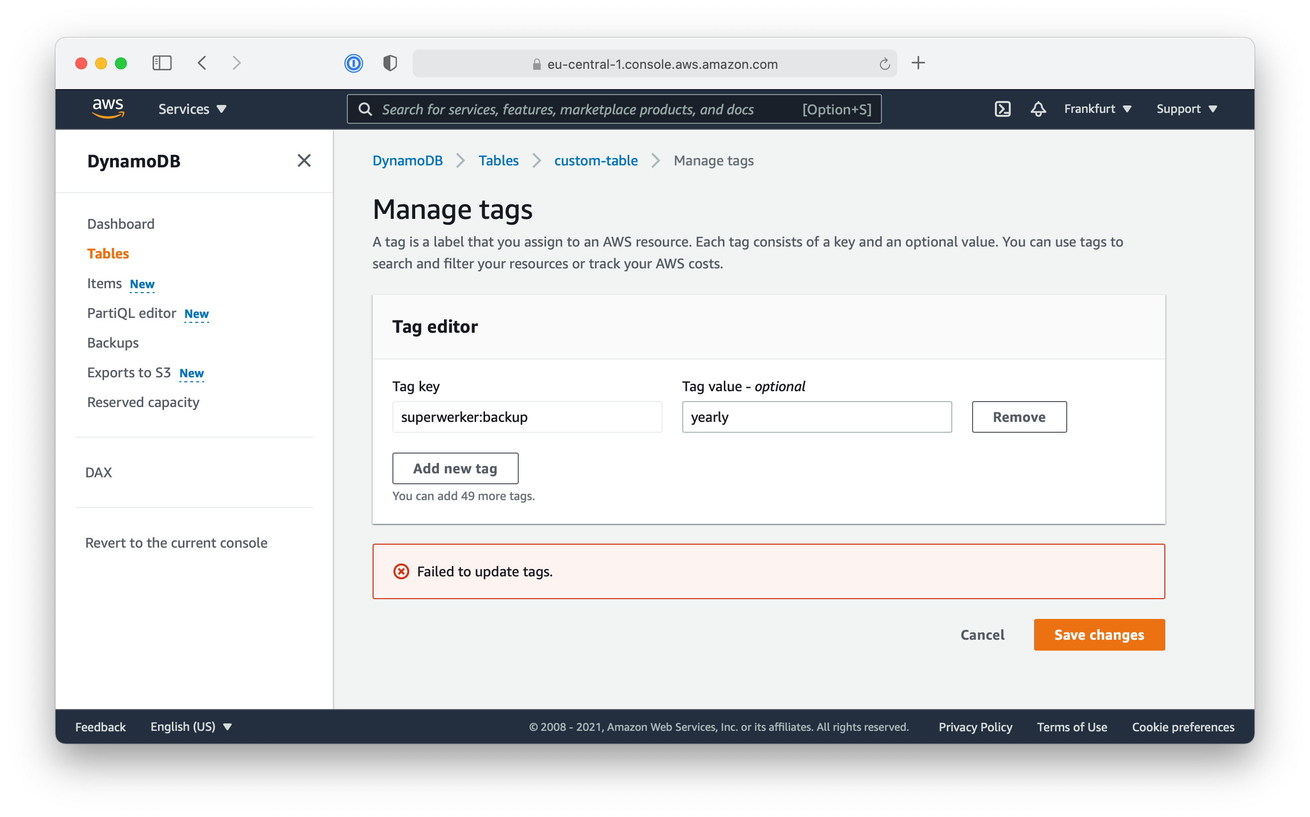
Task: Go forward in Safari history
Action: 236,63
